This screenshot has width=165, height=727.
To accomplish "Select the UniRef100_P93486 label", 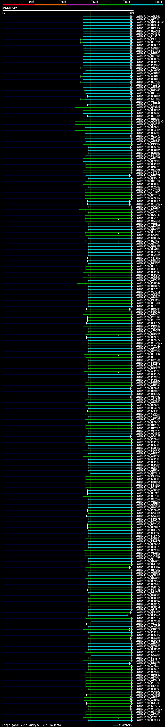I will [x=148, y=590].
